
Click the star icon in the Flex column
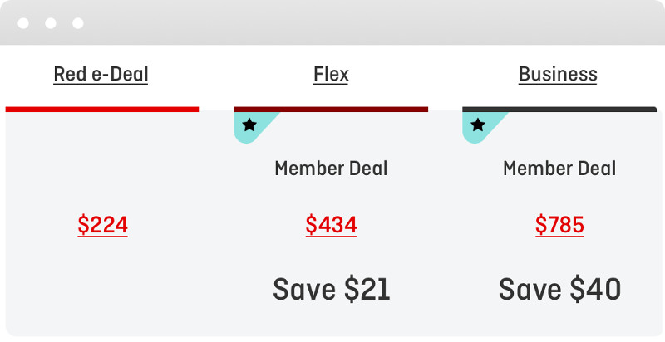[249, 125]
